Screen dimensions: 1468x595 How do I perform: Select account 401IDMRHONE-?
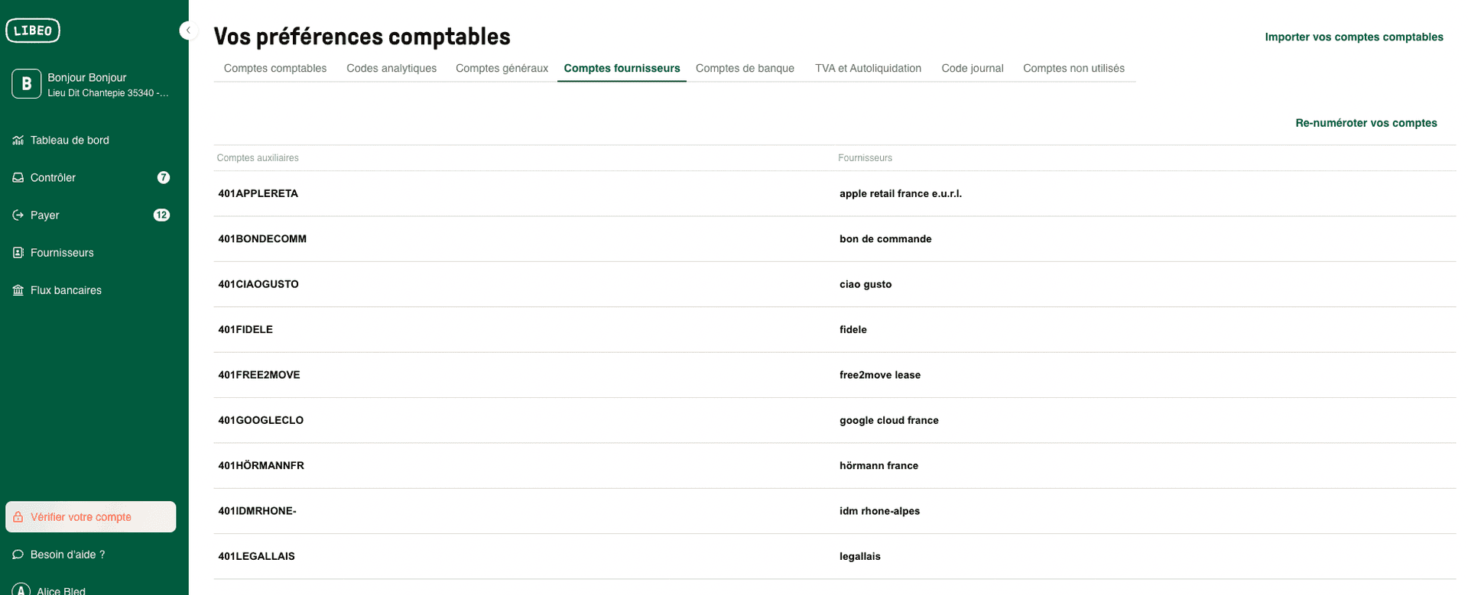coord(257,511)
